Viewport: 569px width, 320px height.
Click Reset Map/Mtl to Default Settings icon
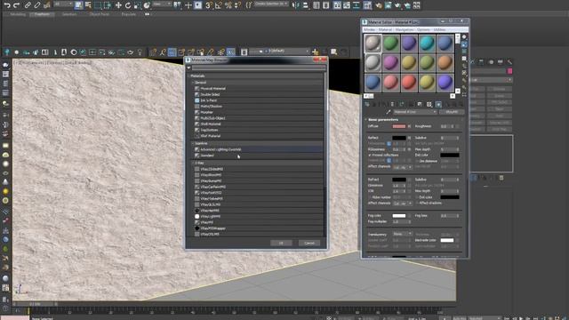tap(392, 105)
